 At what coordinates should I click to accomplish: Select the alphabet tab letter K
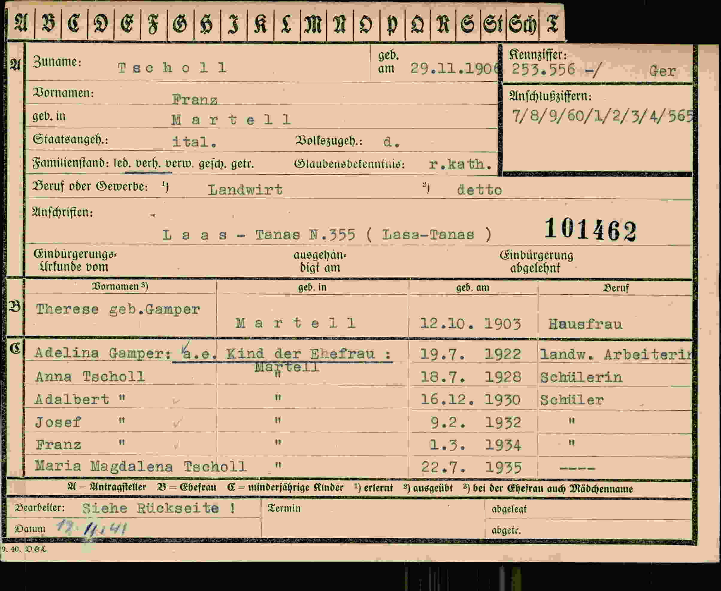[x=260, y=25]
